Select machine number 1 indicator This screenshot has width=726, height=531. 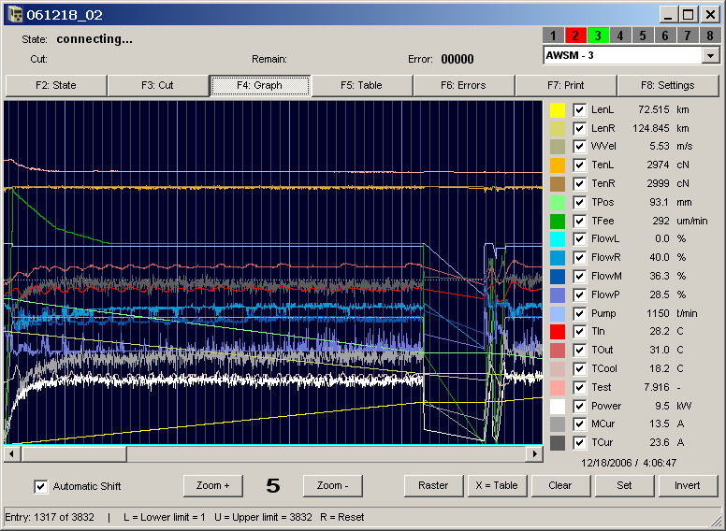point(553,36)
